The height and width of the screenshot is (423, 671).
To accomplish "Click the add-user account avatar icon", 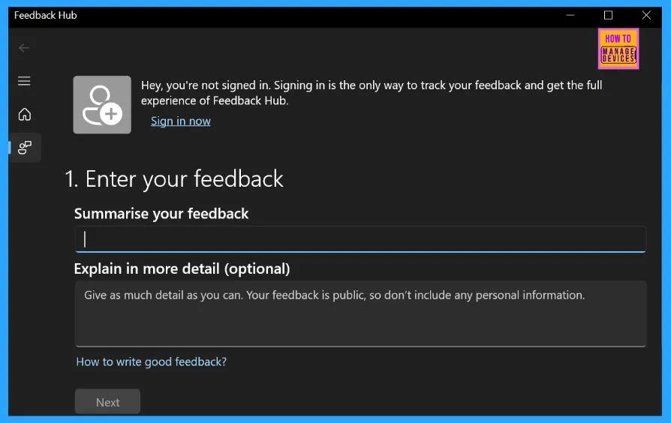I will (x=102, y=105).
